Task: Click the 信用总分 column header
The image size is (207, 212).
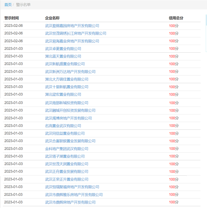Action: 176,18
